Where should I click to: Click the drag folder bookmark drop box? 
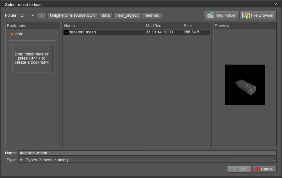(32, 58)
